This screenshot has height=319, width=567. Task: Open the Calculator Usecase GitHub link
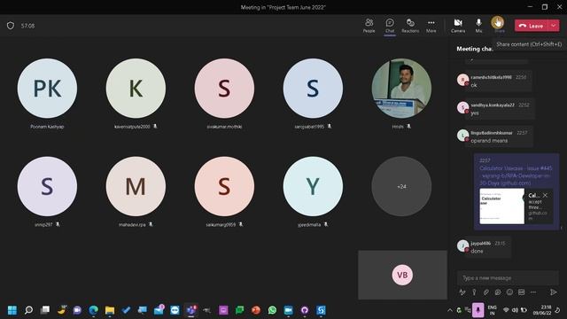[516, 175]
